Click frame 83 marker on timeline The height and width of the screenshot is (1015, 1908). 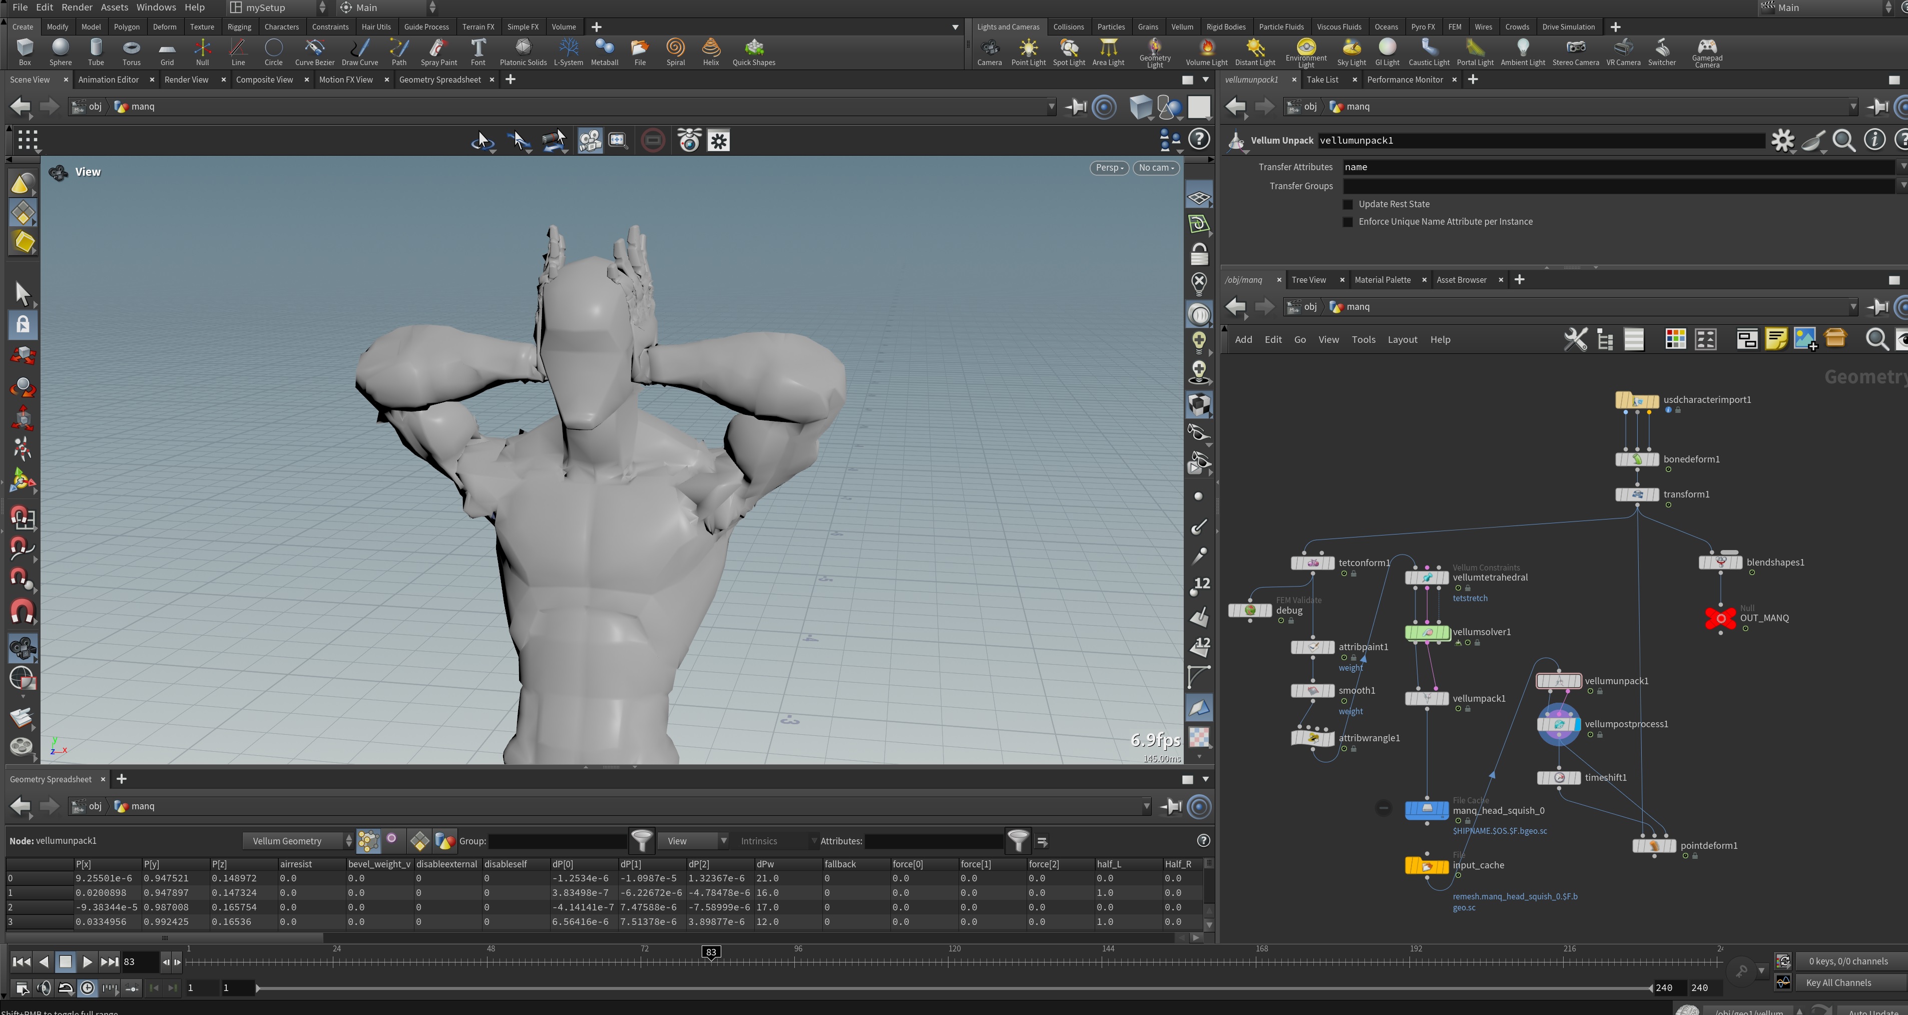pos(711,953)
